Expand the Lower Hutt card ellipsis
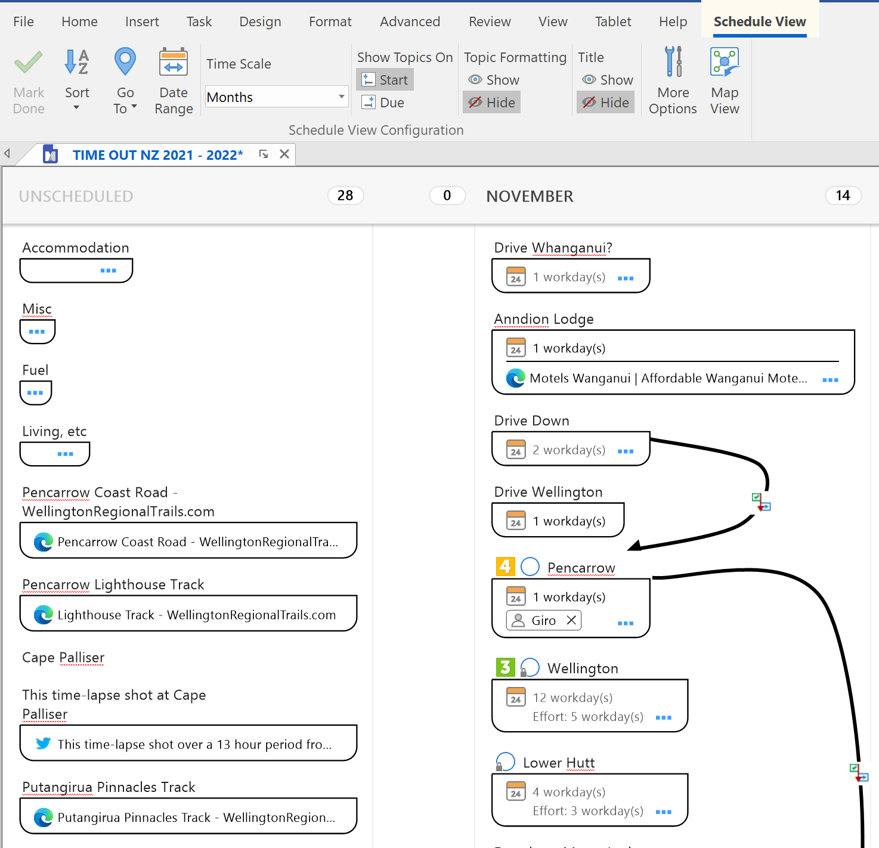This screenshot has width=879, height=848. point(664,812)
